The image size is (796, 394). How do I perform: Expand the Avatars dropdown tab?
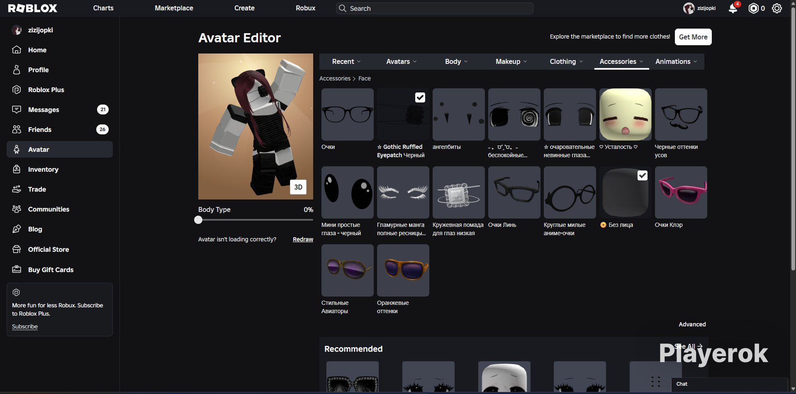click(402, 61)
